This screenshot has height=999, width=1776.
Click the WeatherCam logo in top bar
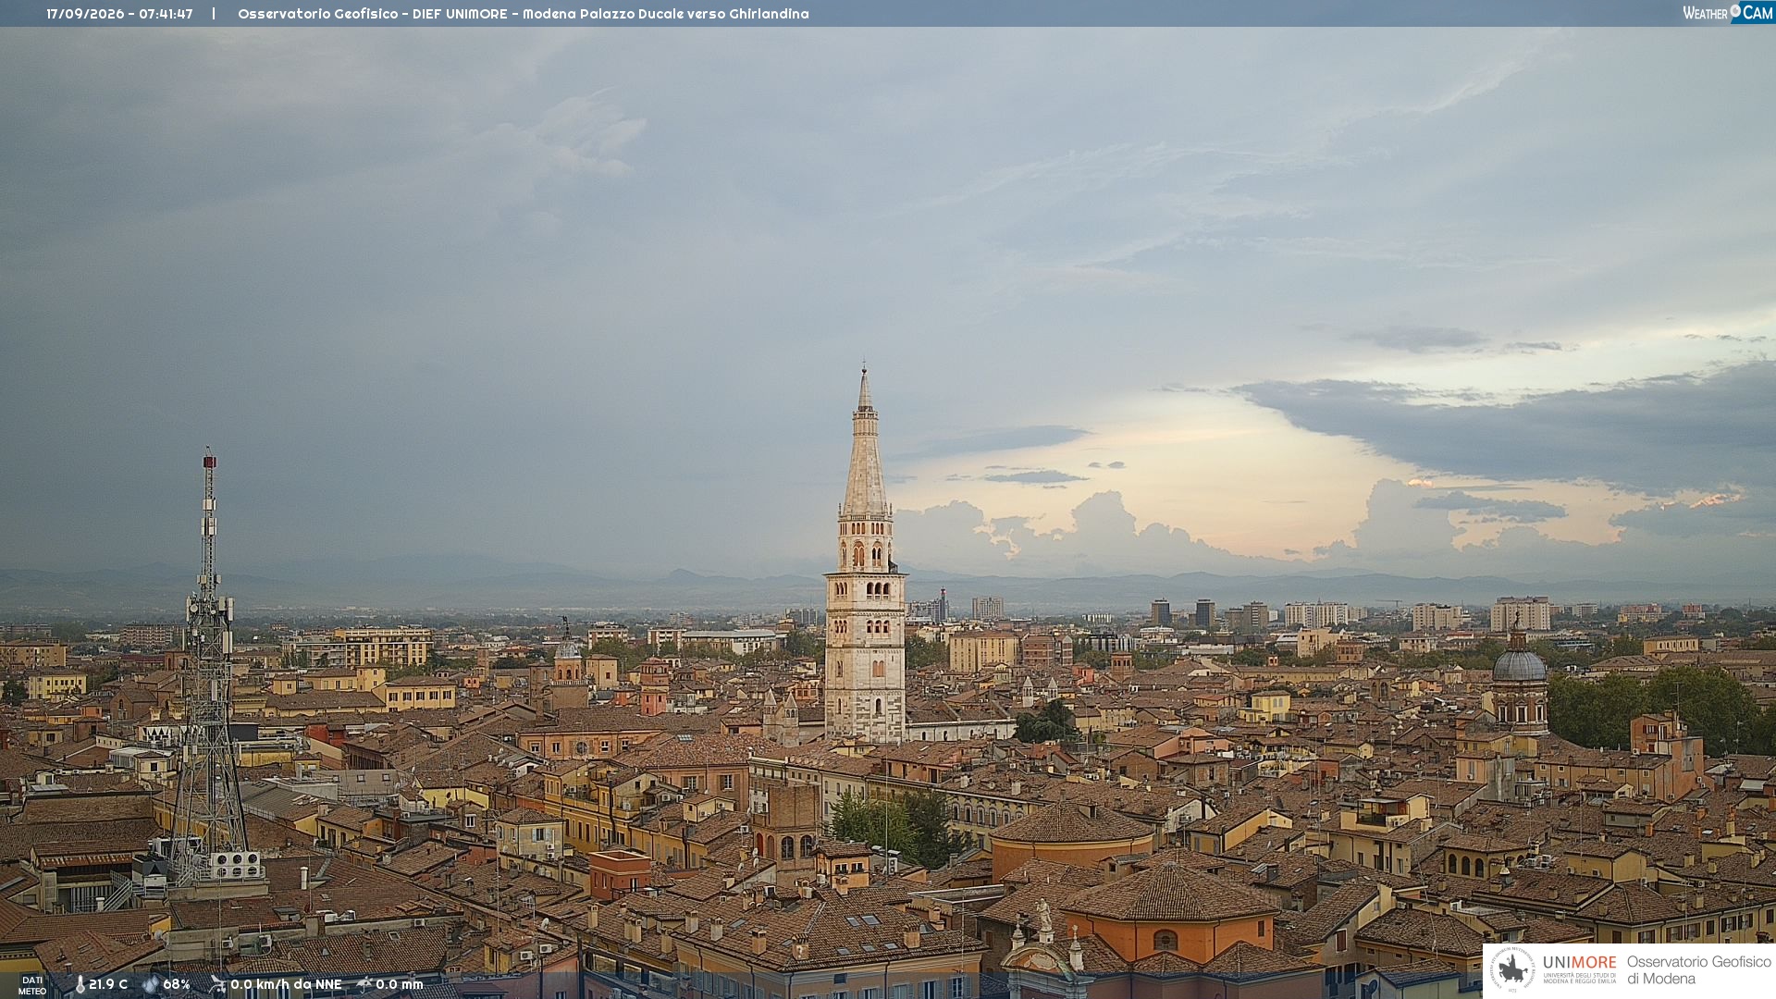click(1728, 12)
